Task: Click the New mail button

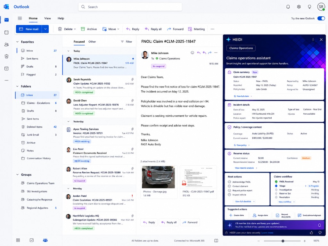Action: point(29,29)
